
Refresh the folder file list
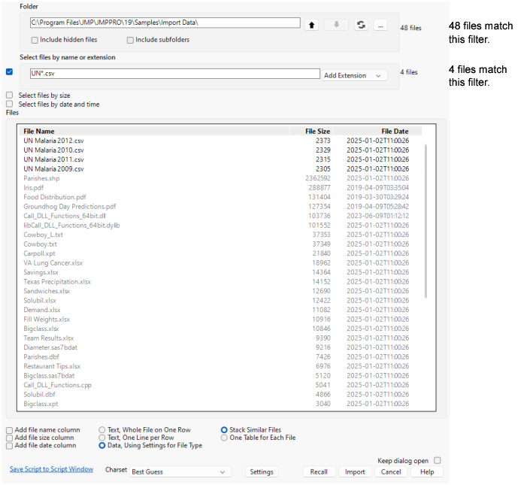[361, 25]
